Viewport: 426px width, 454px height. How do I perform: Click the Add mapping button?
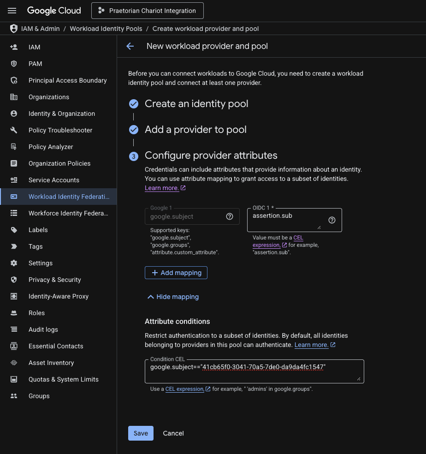pyautogui.click(x=176, y=273)
